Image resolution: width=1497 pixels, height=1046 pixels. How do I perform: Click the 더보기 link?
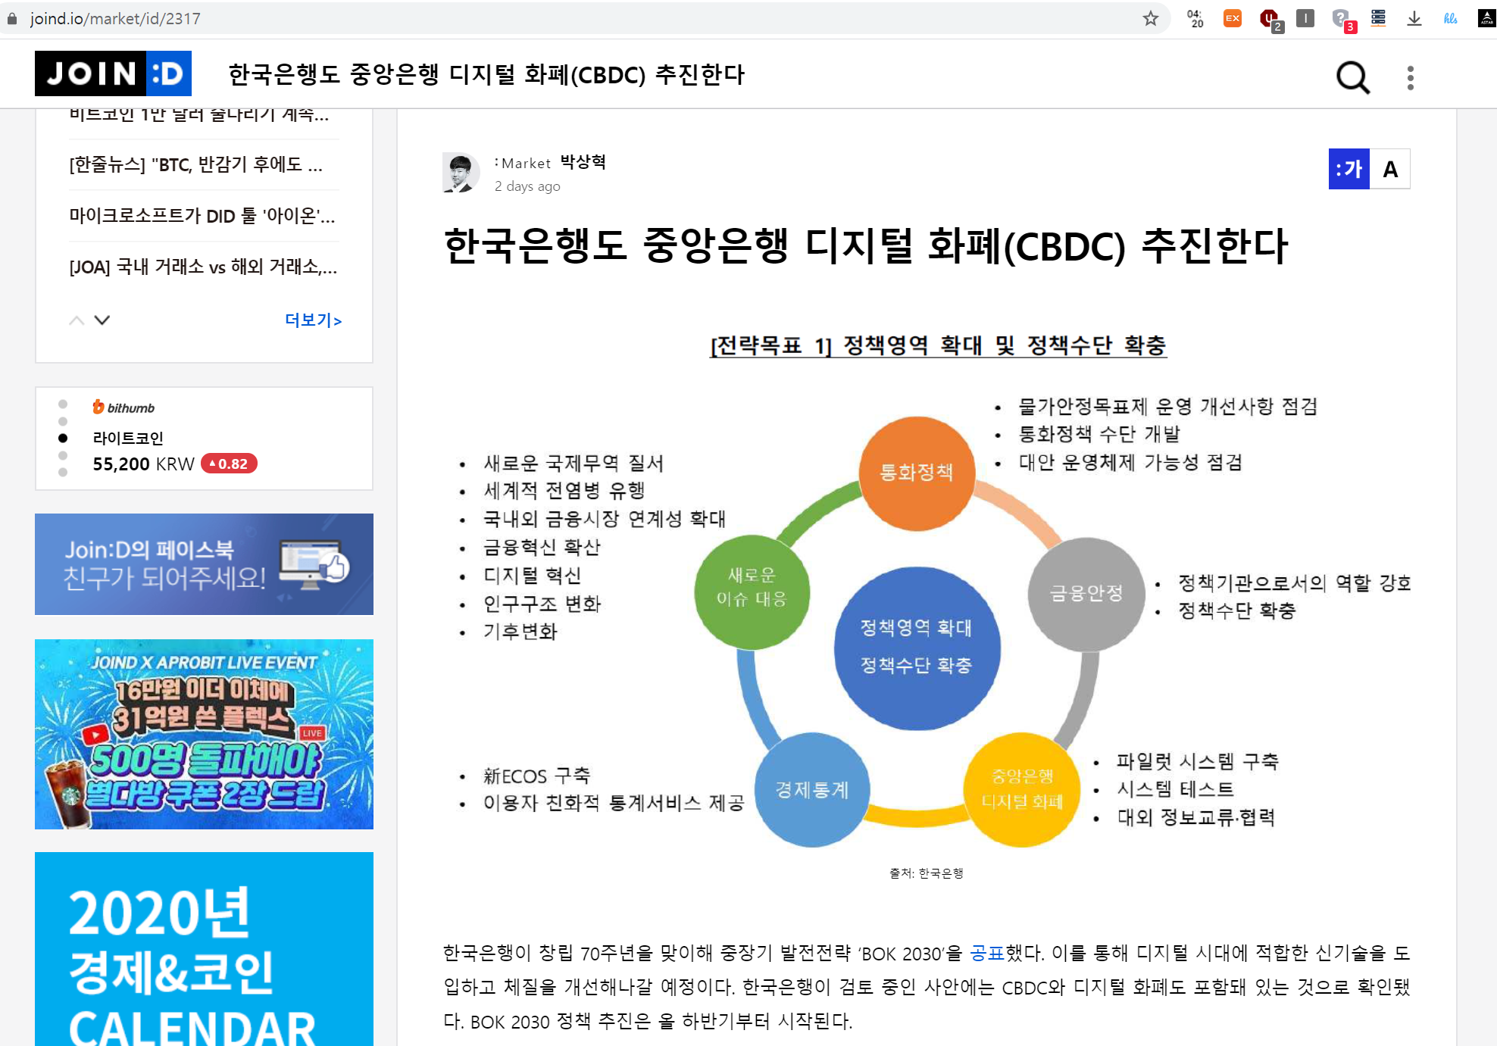tap(313, 320)
